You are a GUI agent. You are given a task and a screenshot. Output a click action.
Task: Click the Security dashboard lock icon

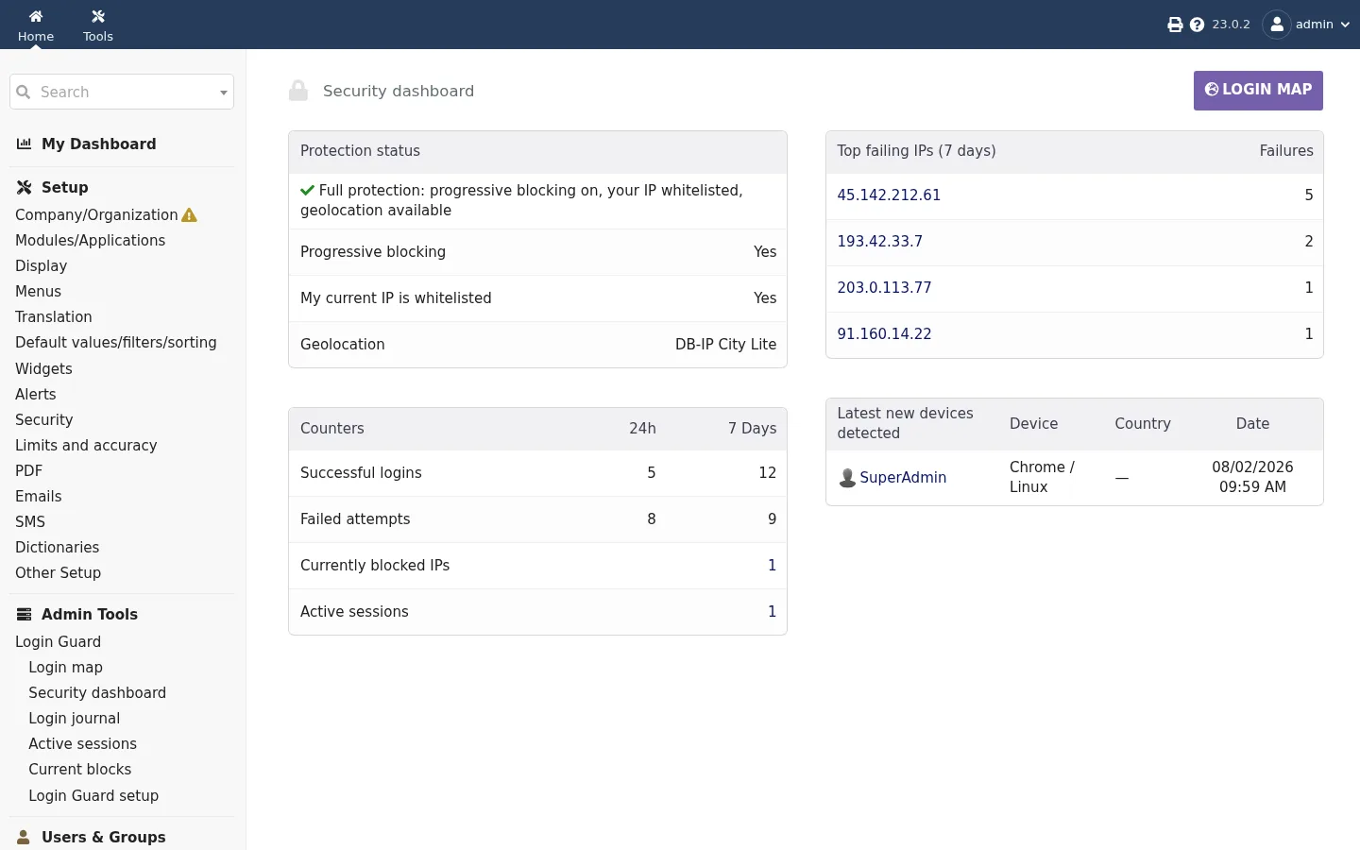coord(298,91)
